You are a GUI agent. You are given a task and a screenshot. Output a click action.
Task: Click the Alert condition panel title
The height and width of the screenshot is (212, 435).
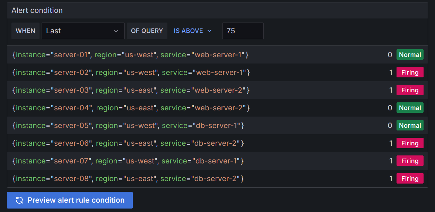pos(37,10)
